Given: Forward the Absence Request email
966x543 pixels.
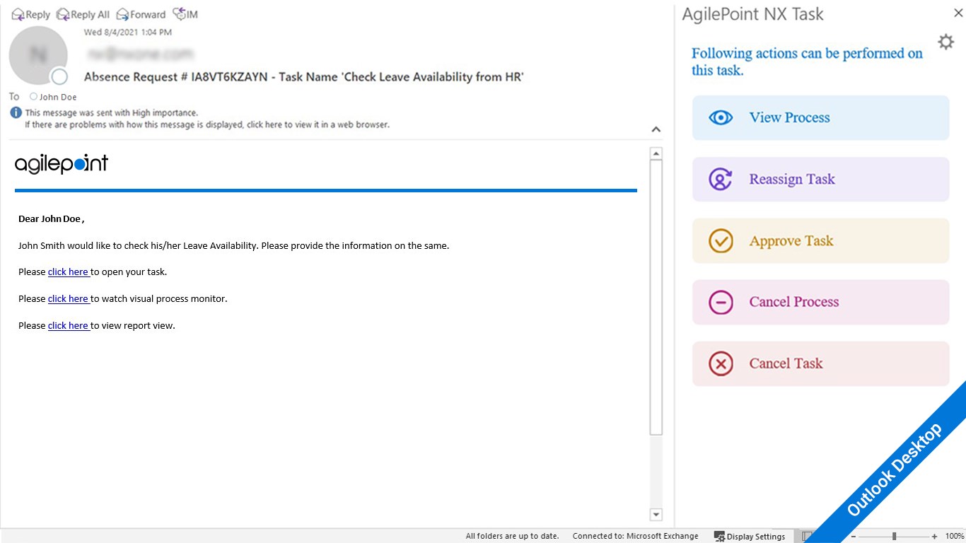Looking at the screenshot, I should pos(141,14).
